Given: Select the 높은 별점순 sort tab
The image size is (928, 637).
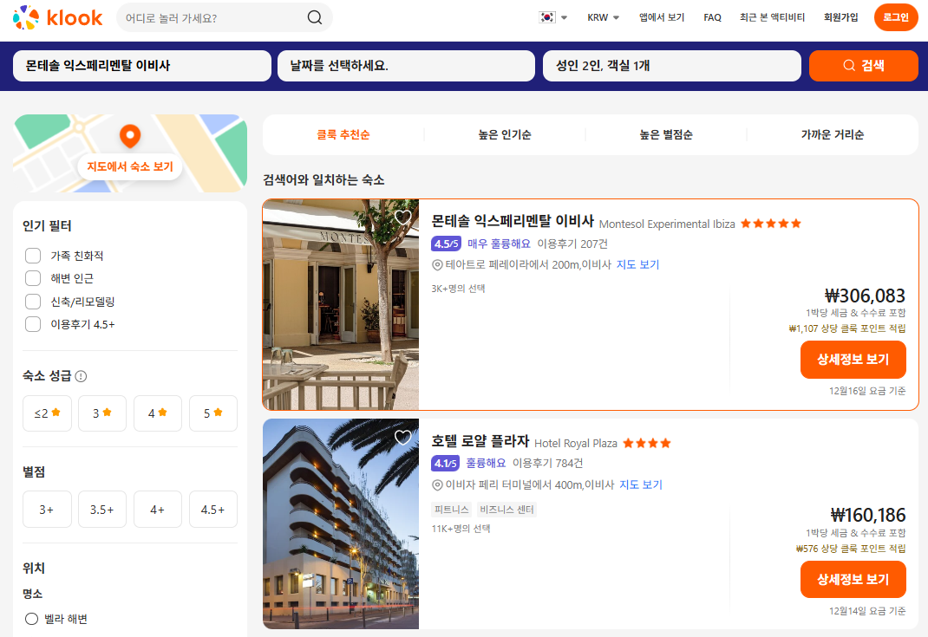Looking at the screenshot, I should pos(666,135).
